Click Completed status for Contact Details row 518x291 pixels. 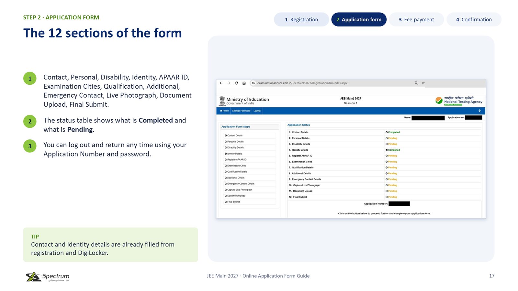[x=393, y=132]
